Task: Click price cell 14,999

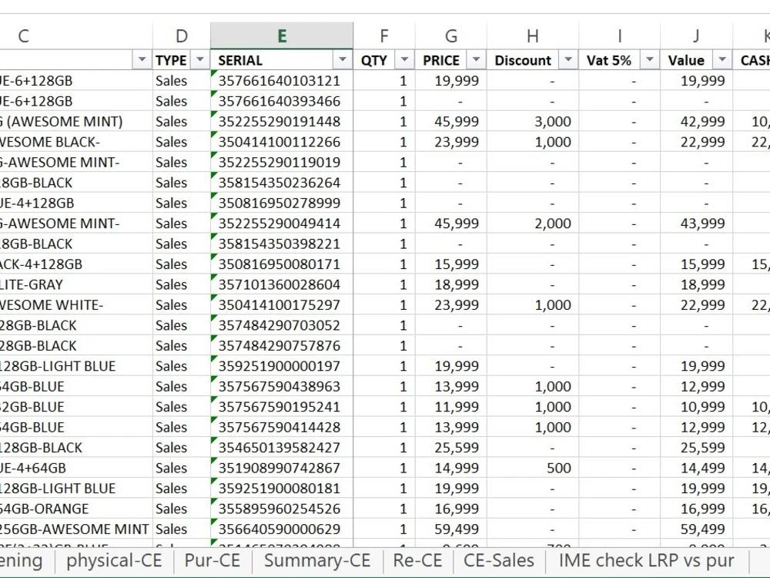Action: pos(450,468)
